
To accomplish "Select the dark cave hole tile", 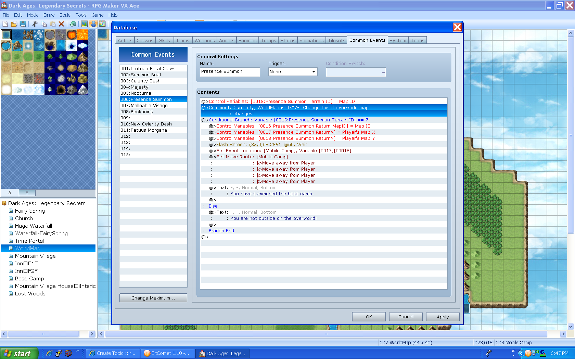I will pos(61,90).
